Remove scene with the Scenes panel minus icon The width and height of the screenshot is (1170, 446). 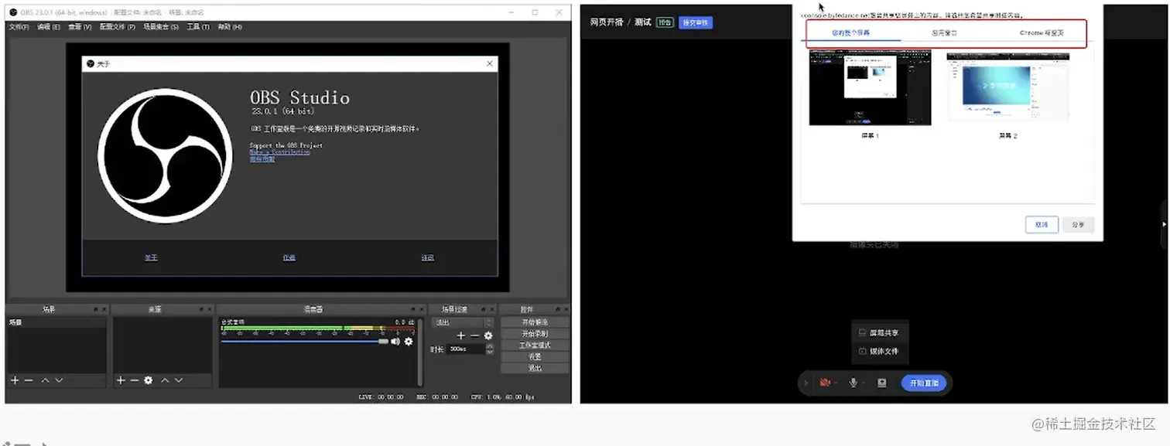tap(29, 380)
